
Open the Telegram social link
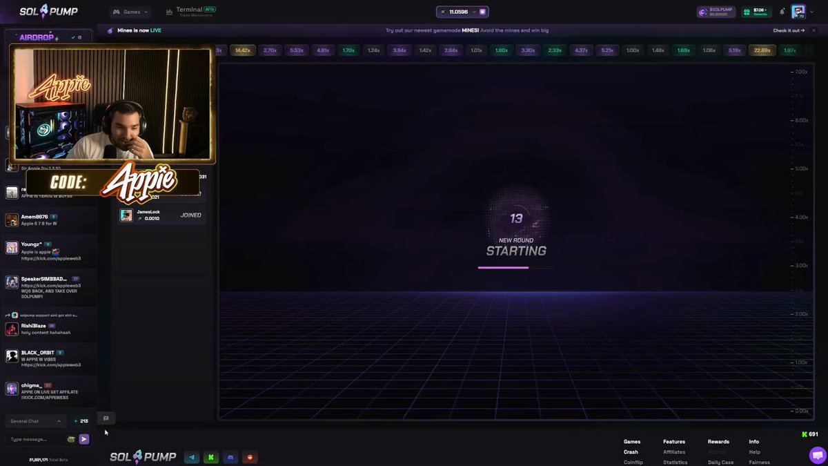click(193, 457)
